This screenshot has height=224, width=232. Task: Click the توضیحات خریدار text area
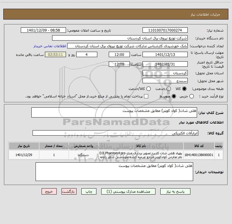[x=114, y=172]
